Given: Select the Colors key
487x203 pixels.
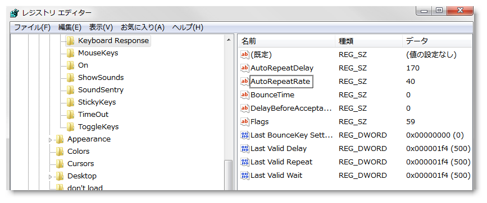Looking at the screenshot, I should [x=78, y=152].
